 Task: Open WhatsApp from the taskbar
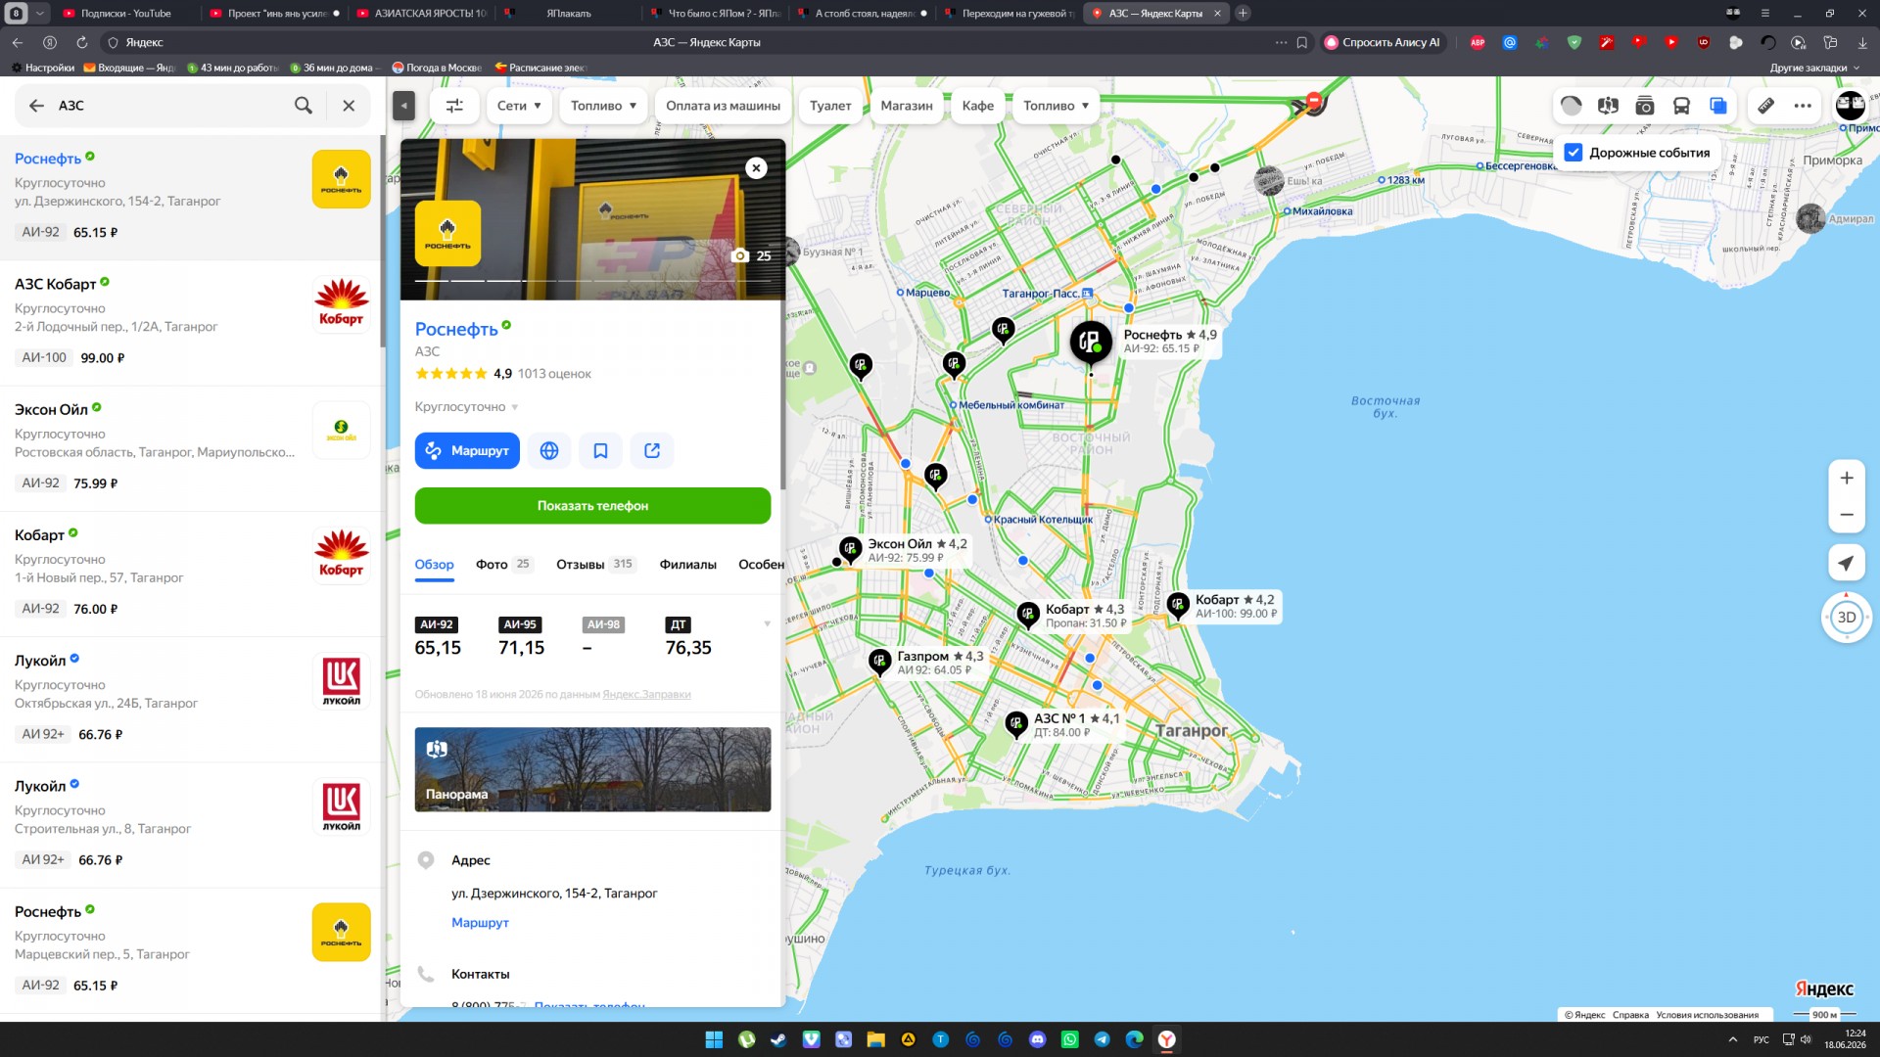[1070, 1039]
